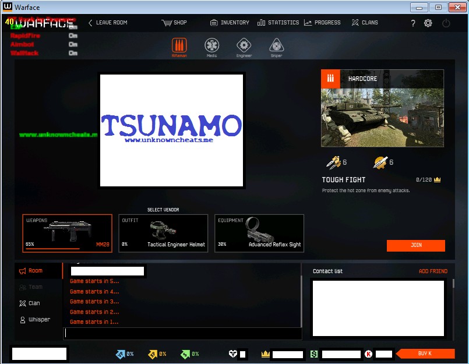Click the SELECT VENDOR heading
Screen dimensions: 469x364
click(163, 210)
